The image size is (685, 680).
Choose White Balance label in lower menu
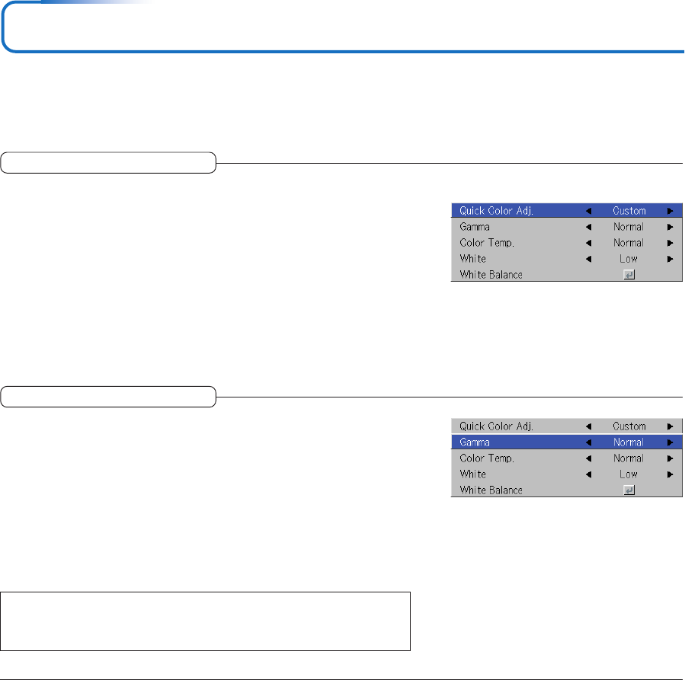click(491, 490)
